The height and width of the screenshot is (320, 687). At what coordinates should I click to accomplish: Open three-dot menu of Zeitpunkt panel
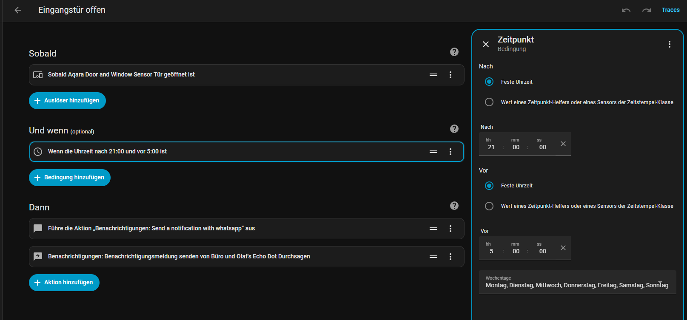point(670,44)
